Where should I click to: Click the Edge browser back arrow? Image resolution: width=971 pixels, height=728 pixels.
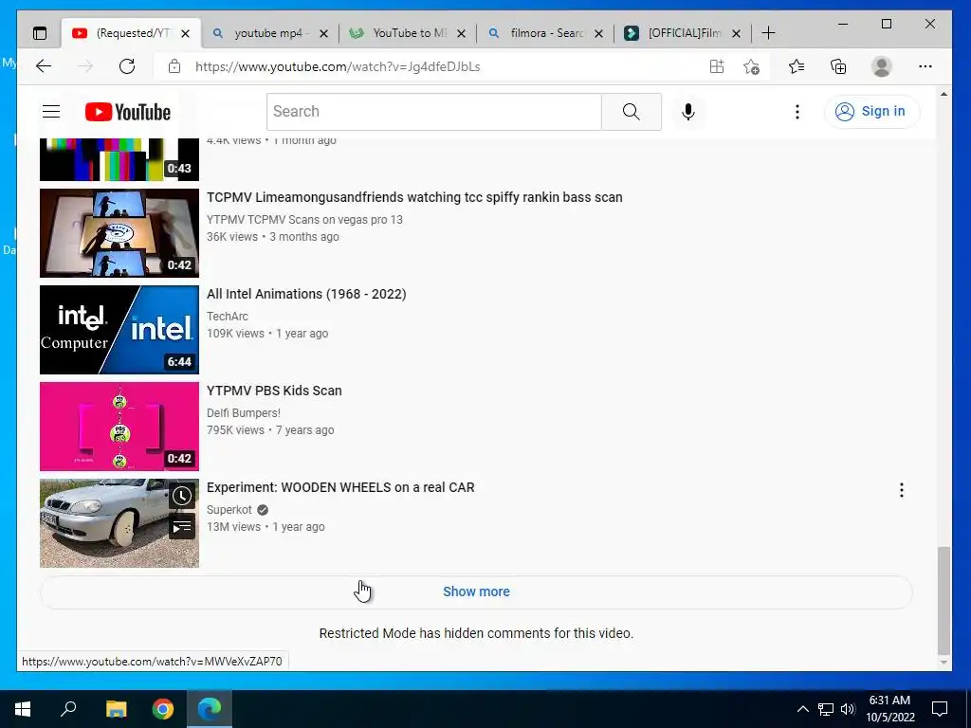(44, 66)
